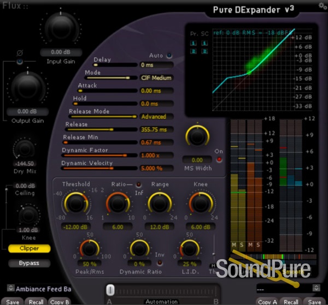328x305 pixels.
Task: Click the Threshold knob
Action: coord(76,204)
